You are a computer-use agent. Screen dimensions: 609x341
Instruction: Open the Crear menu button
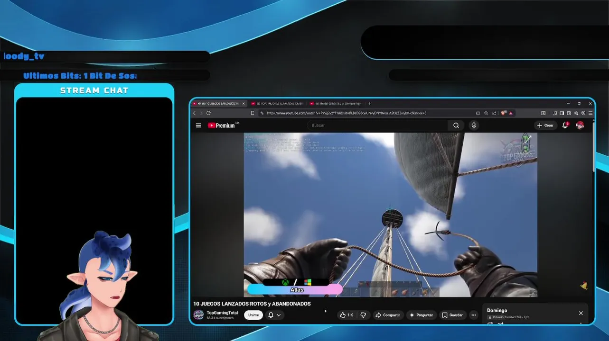pos(545,126)
